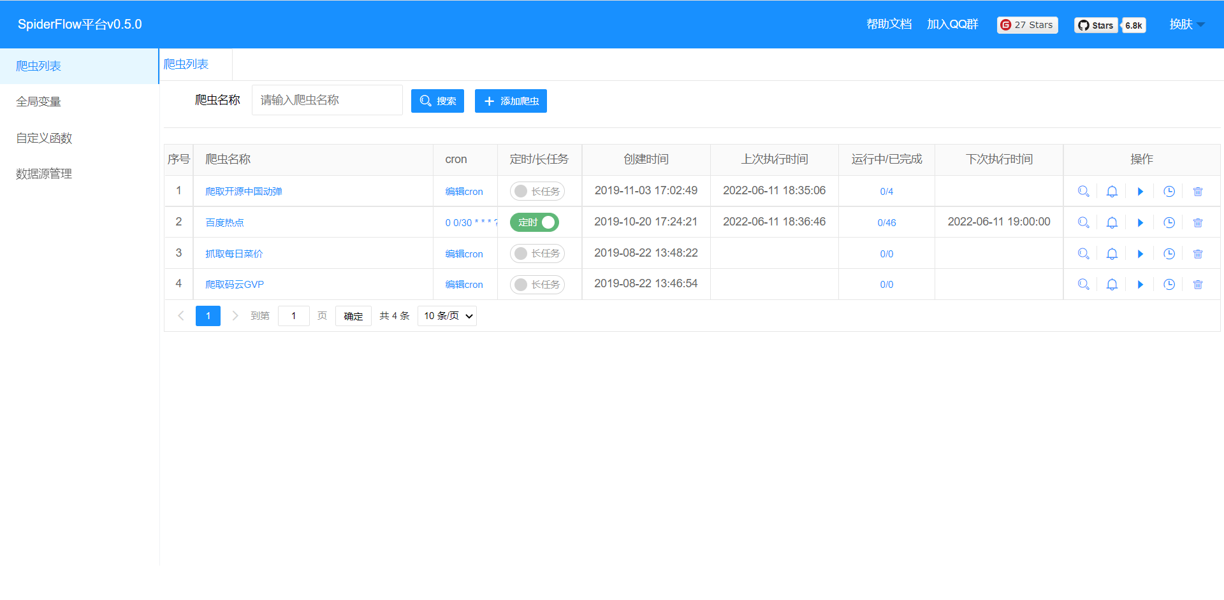Delete the 爬取开源中国动弹 spider via trash icon
The image size is (1224, 600).
coord(1197,191)
